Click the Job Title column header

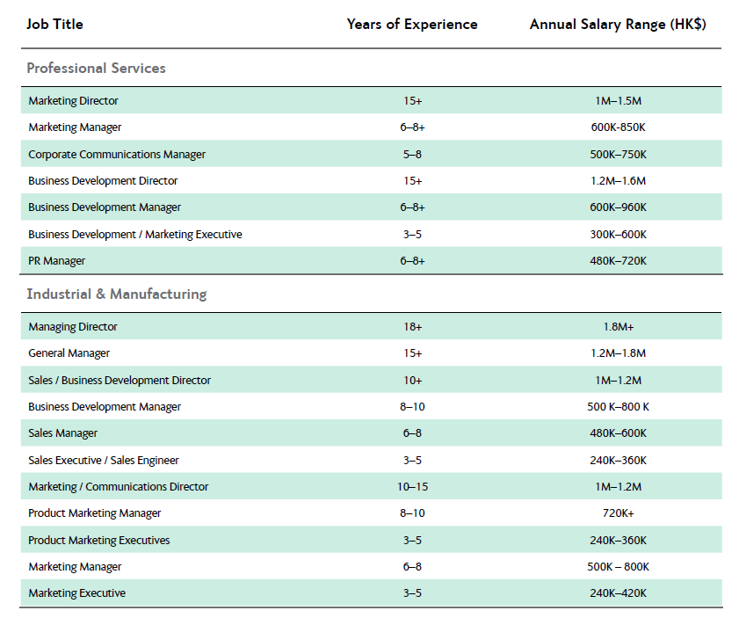coord(54,24)
